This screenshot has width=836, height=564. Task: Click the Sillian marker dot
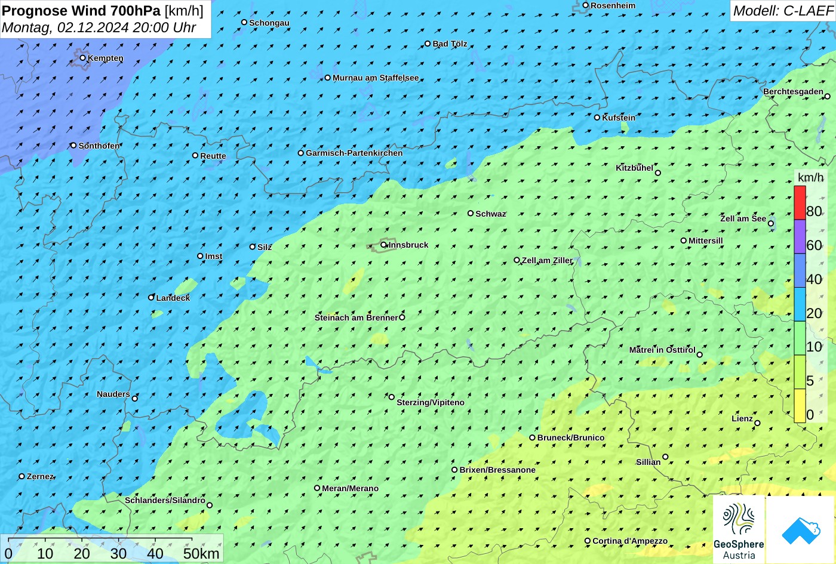(665, 457)
